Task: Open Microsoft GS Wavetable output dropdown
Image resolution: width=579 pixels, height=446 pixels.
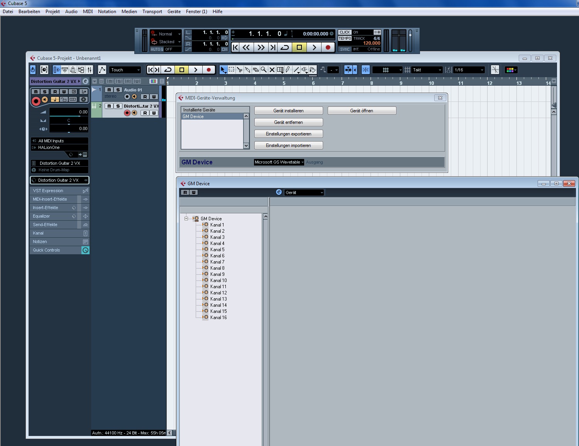Action: click(279, 162)
